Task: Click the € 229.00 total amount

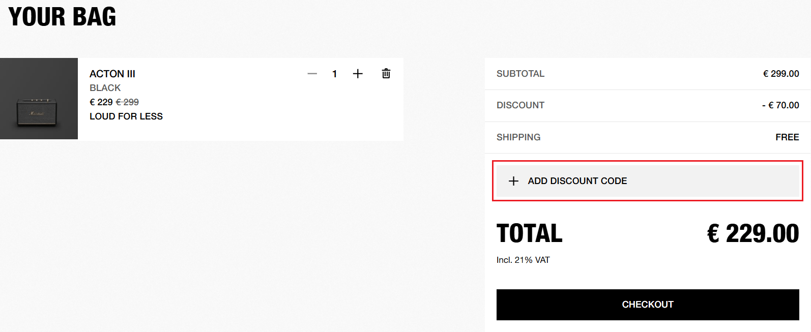Action: (753, 234)
